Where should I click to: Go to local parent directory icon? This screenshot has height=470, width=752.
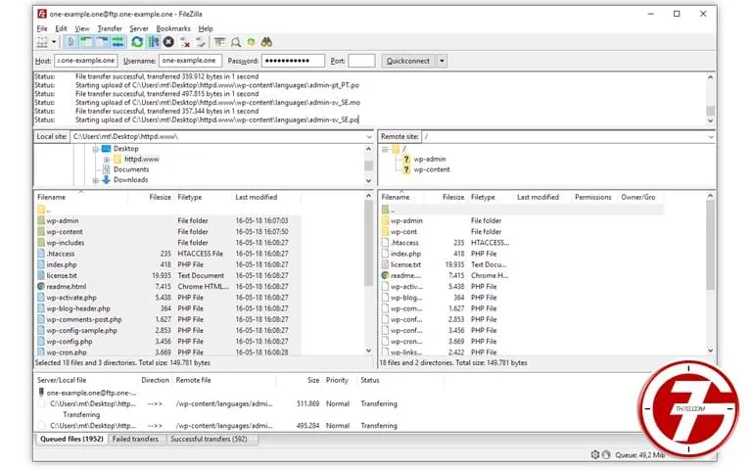tap(41, 210)
